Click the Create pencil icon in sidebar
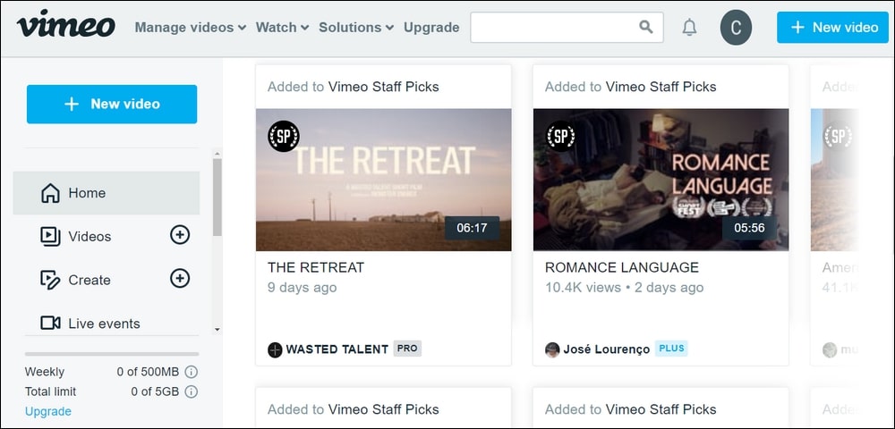 [x=50, y=280]
